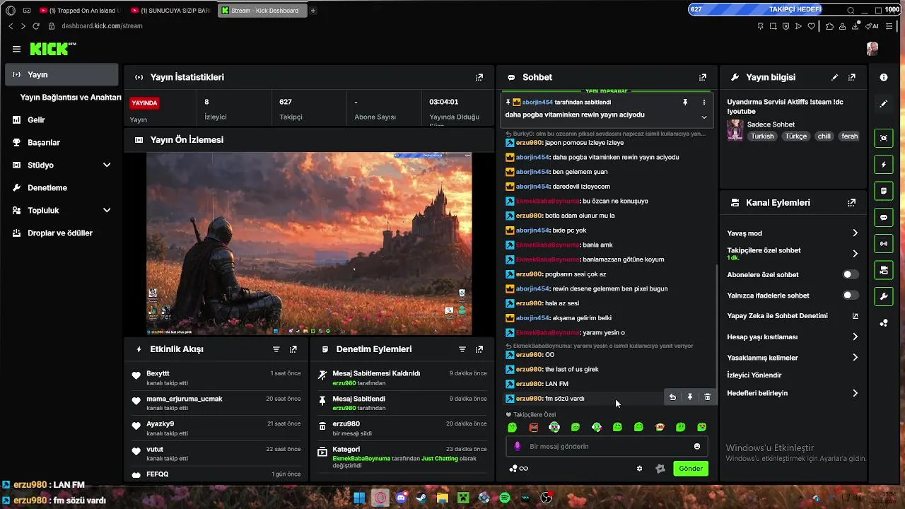Viewport: 905px width, 509px height.
Task: Open Droplar ve ödüller page
Action: coord(62,233)
